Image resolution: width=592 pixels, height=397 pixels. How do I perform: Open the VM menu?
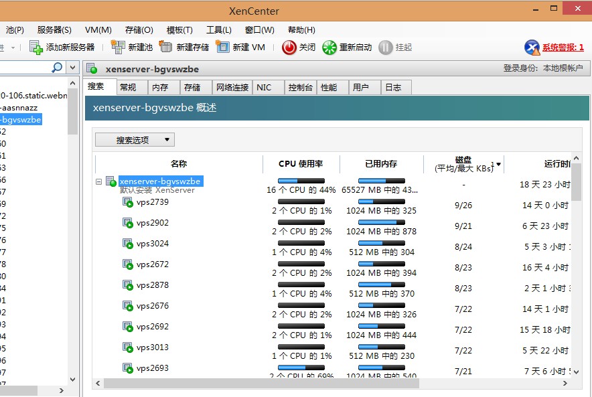(98, 30)
